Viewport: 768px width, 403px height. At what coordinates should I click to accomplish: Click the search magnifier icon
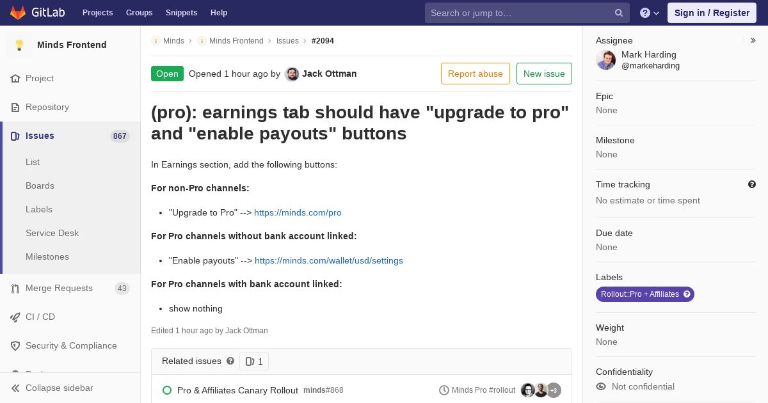pyautogui.click(x=619, y=13)
